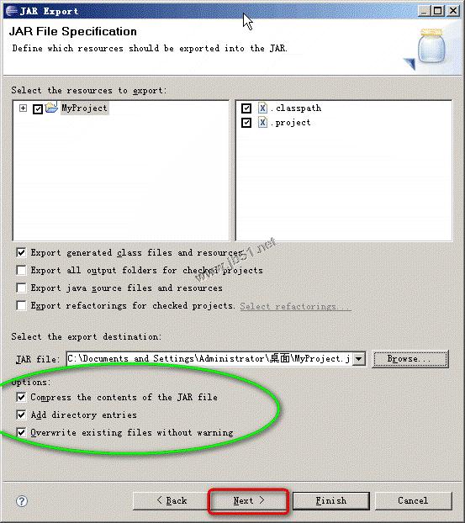The image size is (465, 523).
Task: Click the JAR jar wizard image
Action: click(428, 49)
